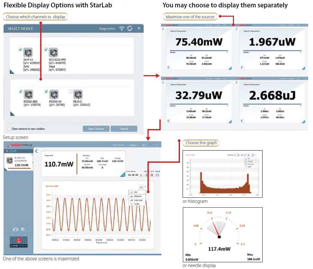
Task: Click the needle gauge dial
Action: point(219,229)
